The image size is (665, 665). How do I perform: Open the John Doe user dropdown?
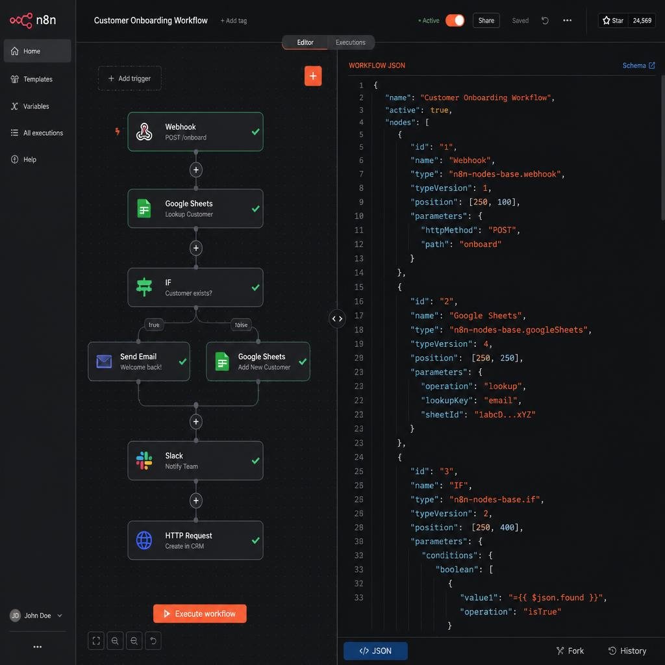coord(36,616)
